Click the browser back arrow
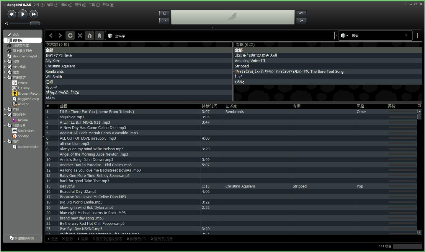The width and height of the screenshot is (425, 252). (51, 35)
